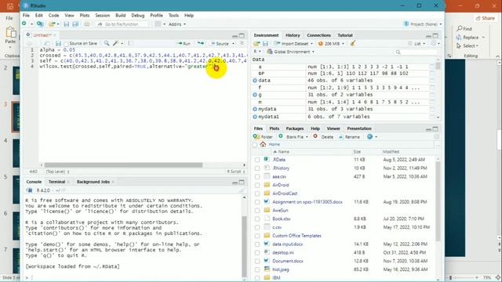
Task: Expand the Blank File dropdown
Action: click(293, 137)
